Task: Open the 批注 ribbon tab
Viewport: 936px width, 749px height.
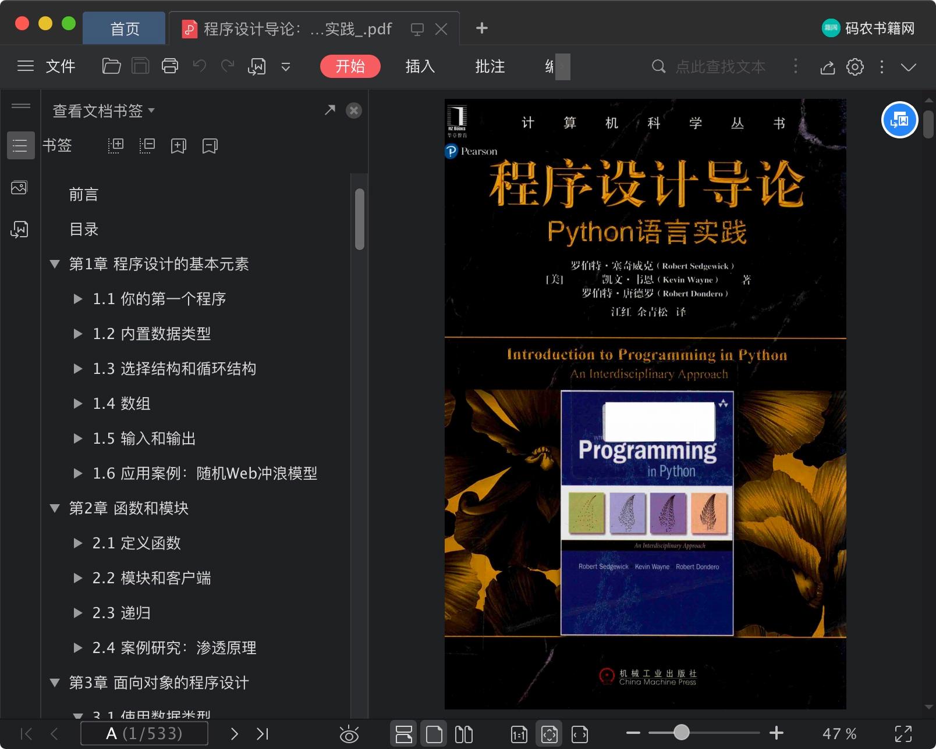Action: point(490,66)
